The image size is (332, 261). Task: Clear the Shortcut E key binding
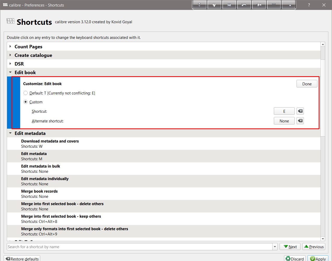pyautogui.click(x=300, y=111)
